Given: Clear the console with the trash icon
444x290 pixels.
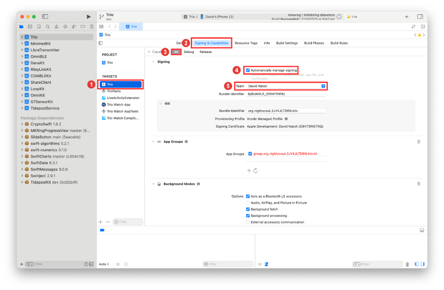Looking at the screenshot, I should (x=407, y=264).
